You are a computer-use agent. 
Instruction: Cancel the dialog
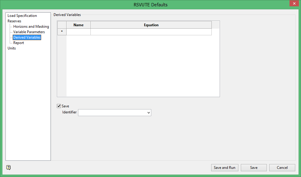(282, 168)
